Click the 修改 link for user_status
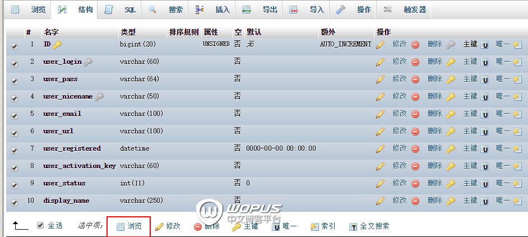This screenshot has height=237, width=528. pyautogui.click(x=400, y=183)
